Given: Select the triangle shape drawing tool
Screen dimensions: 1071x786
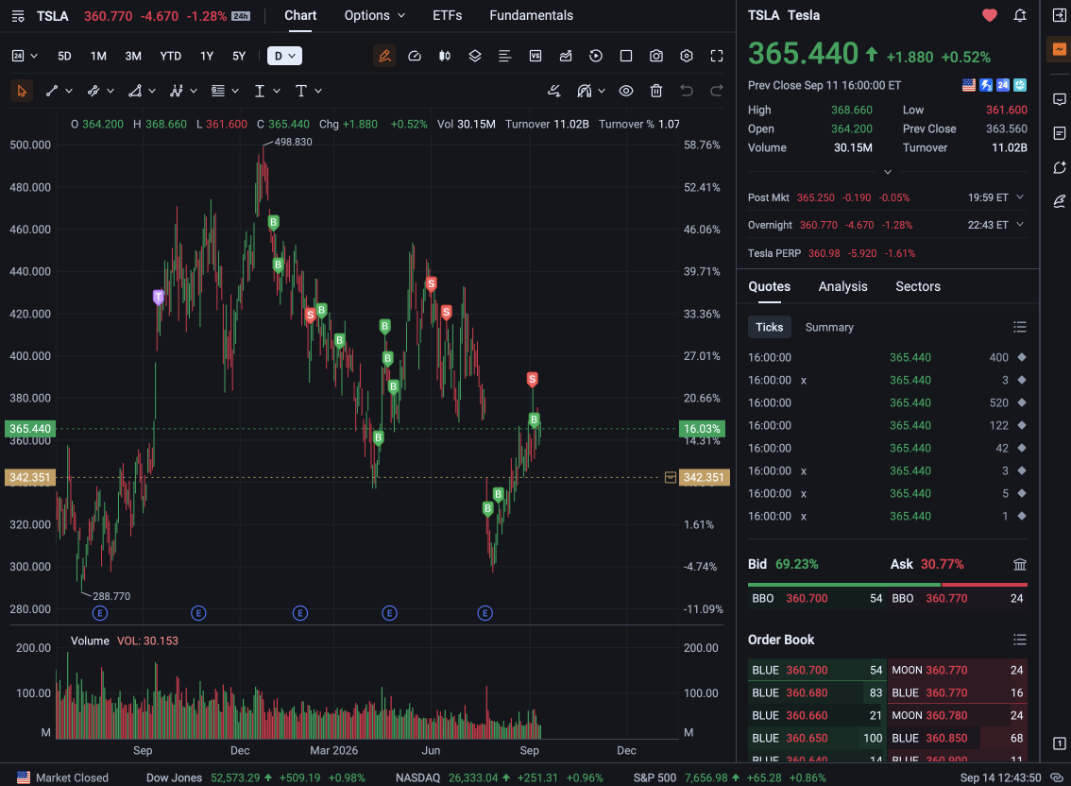Looking at the screenshot, I should point(135,91).
